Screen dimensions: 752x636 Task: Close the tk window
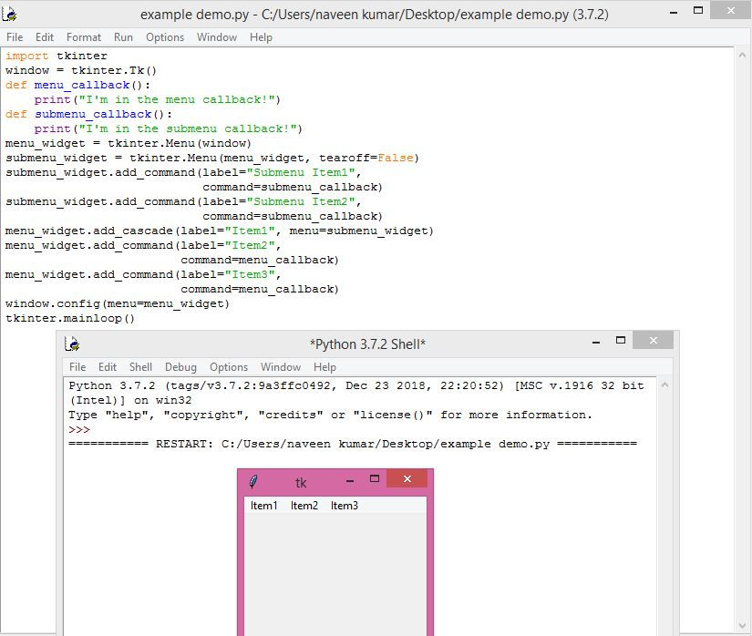coord(407,478)
